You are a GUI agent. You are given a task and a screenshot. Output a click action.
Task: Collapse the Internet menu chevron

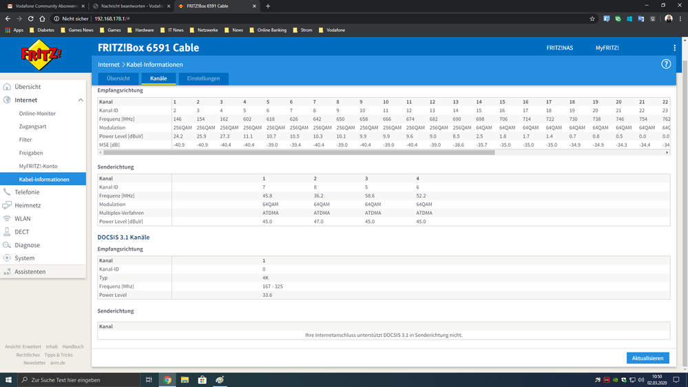(81, 100)
